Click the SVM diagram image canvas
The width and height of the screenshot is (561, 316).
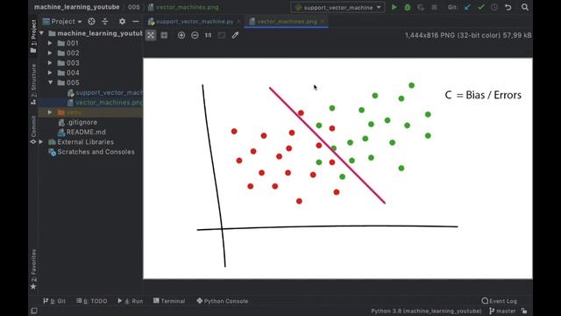point(337,168)
